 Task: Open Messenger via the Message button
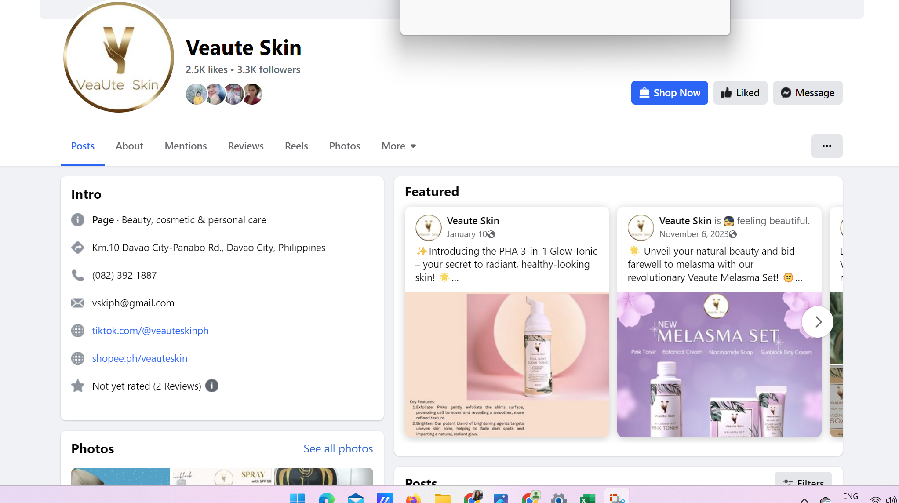(807, 93)
